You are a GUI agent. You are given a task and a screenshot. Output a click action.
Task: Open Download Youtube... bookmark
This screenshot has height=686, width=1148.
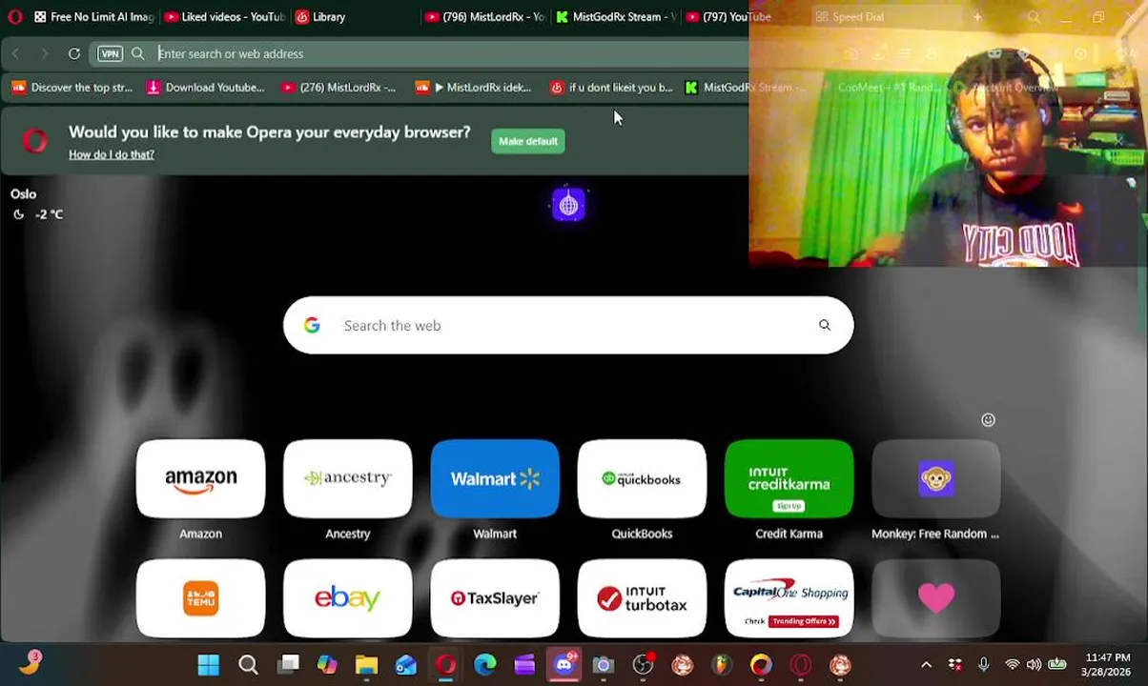coord(205,88)
